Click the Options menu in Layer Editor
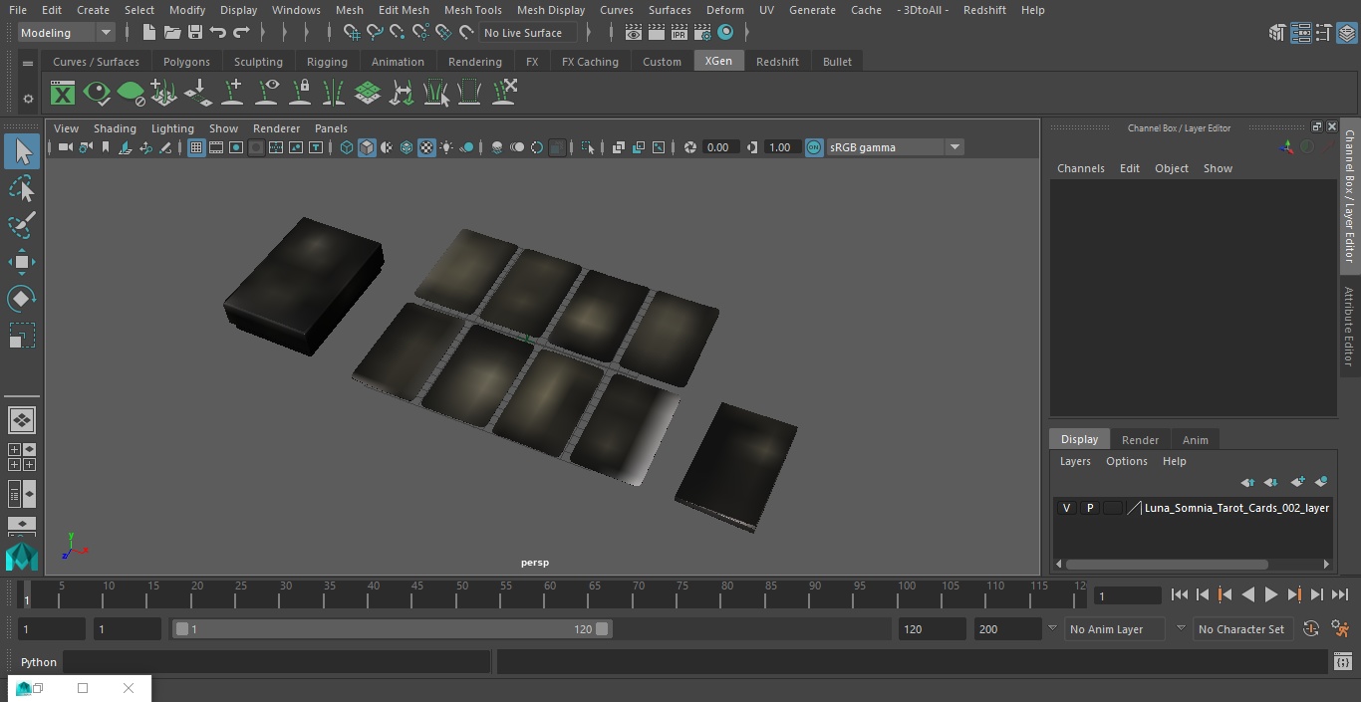The image size is (1361, 702). [1127, 461]
